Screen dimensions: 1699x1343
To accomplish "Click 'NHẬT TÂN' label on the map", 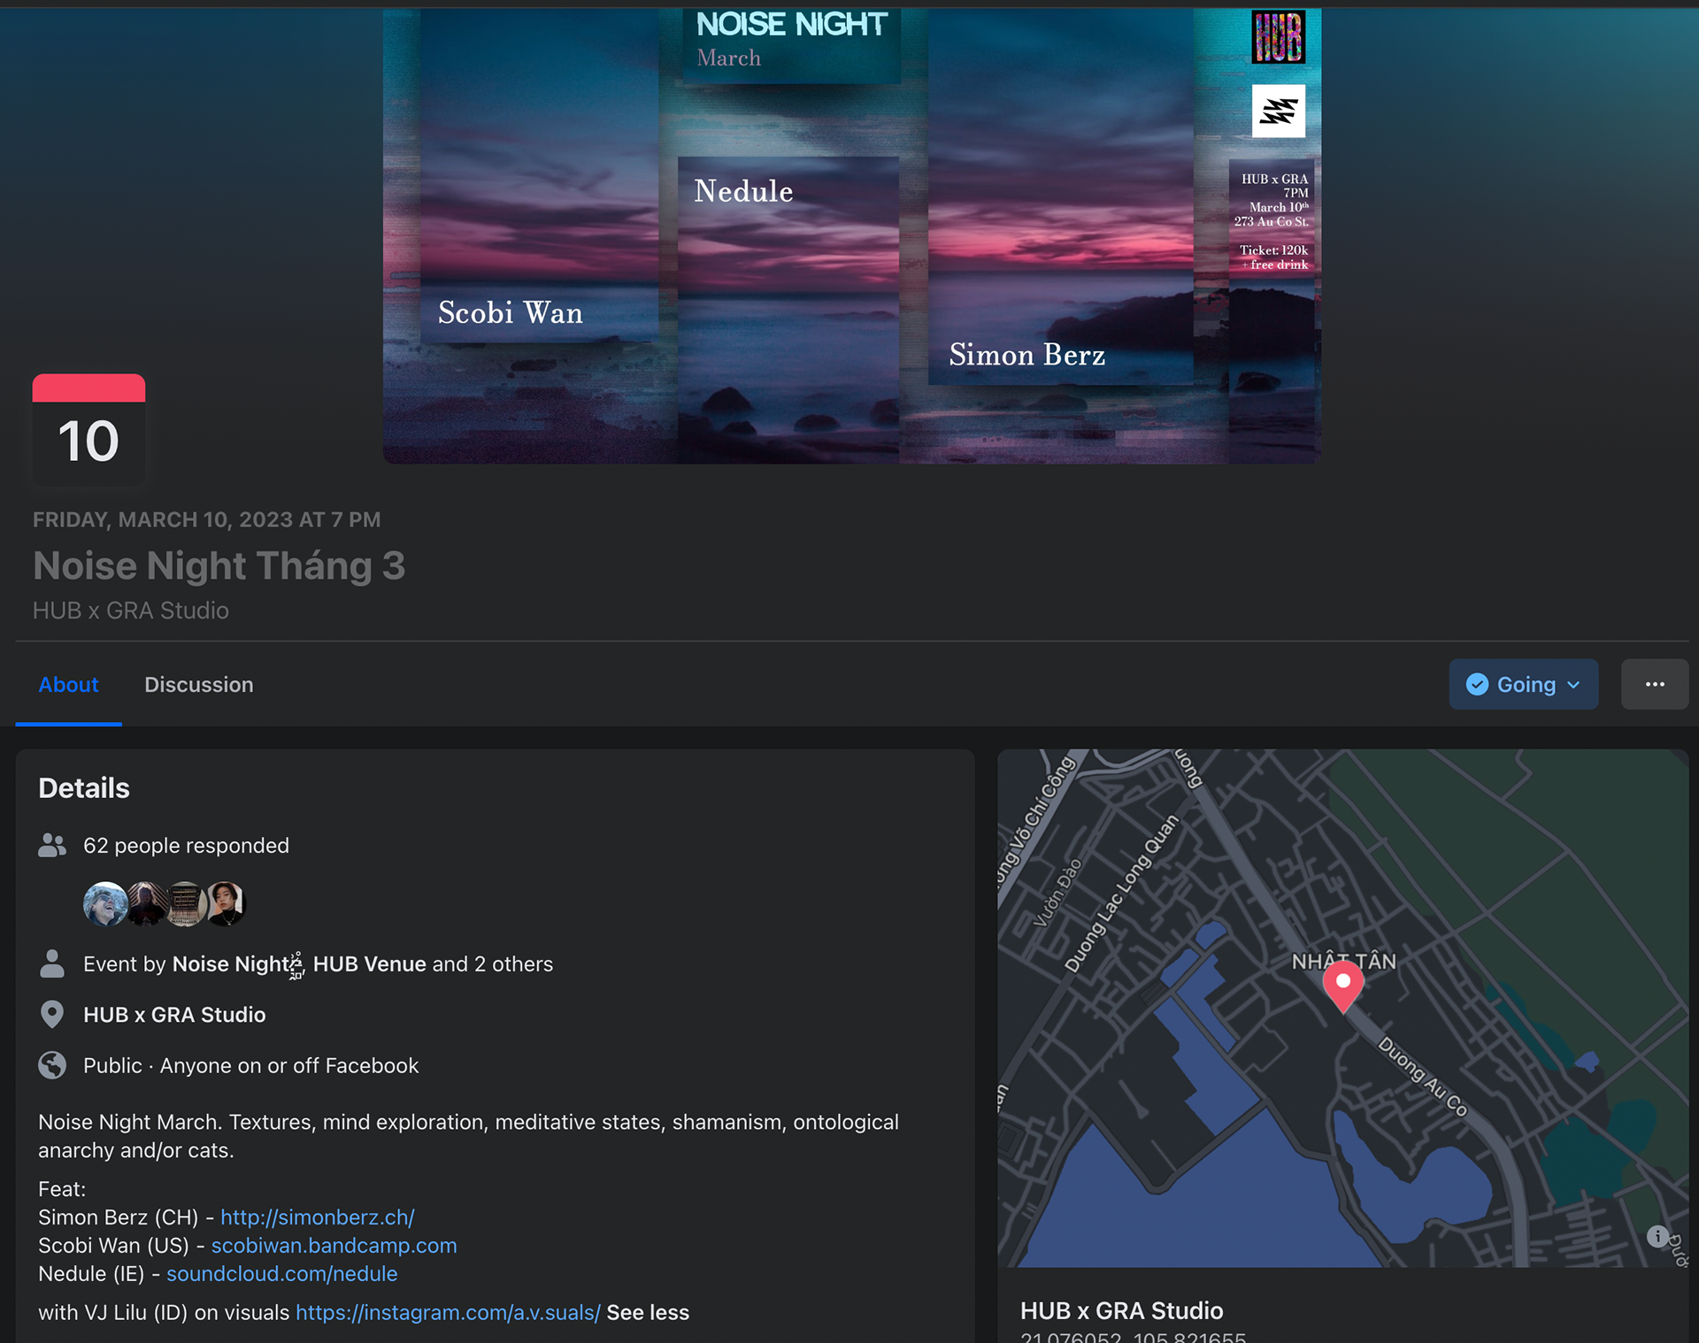I will pyautogui.click(x=1343, y=962).
